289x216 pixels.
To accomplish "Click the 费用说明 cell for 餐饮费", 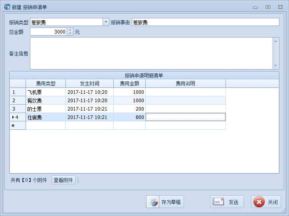I will coord(186,101).
